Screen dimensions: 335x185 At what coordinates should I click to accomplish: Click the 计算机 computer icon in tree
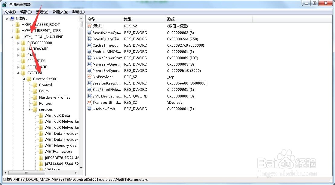pos(12,19)
